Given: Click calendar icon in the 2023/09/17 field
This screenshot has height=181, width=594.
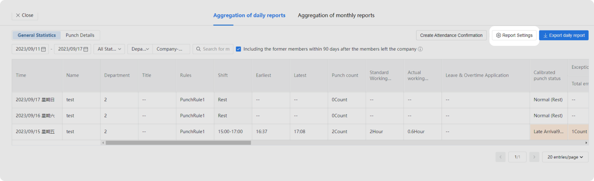Looking at the screenshot, I should tap(86, 49).
